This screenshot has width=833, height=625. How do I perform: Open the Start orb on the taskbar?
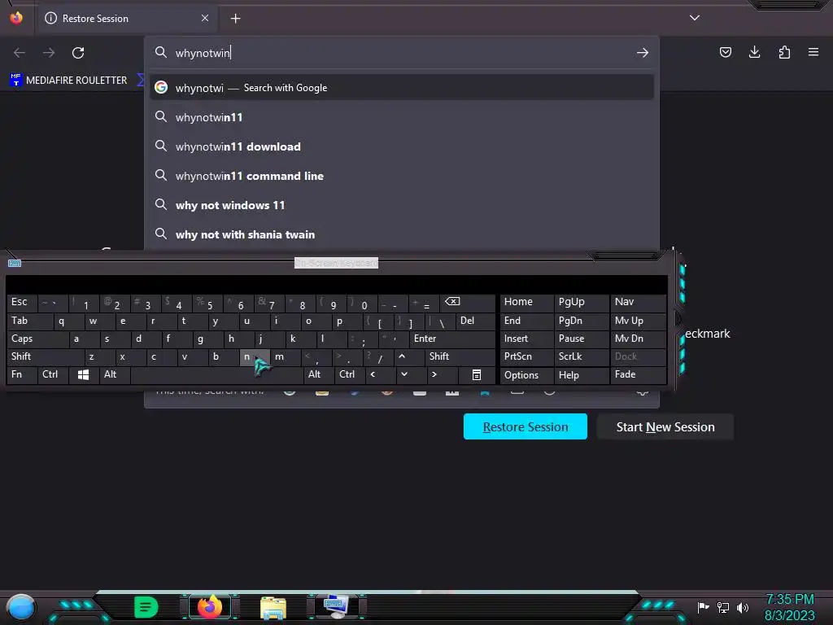(21, 607)
